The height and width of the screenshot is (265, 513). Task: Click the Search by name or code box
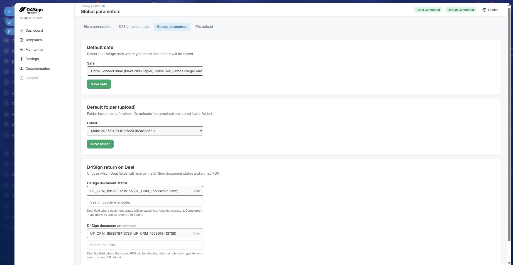145,202
